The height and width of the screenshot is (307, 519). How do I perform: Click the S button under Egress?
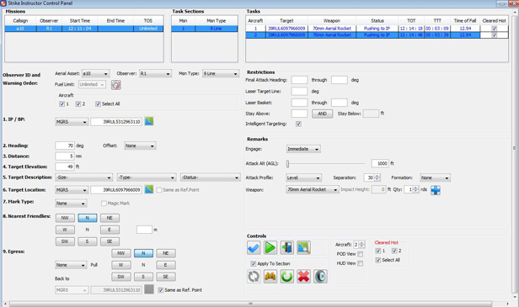click(x=143, y=277)
